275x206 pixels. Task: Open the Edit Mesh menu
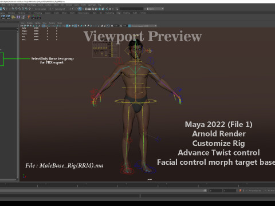click(x=11, y=5)
